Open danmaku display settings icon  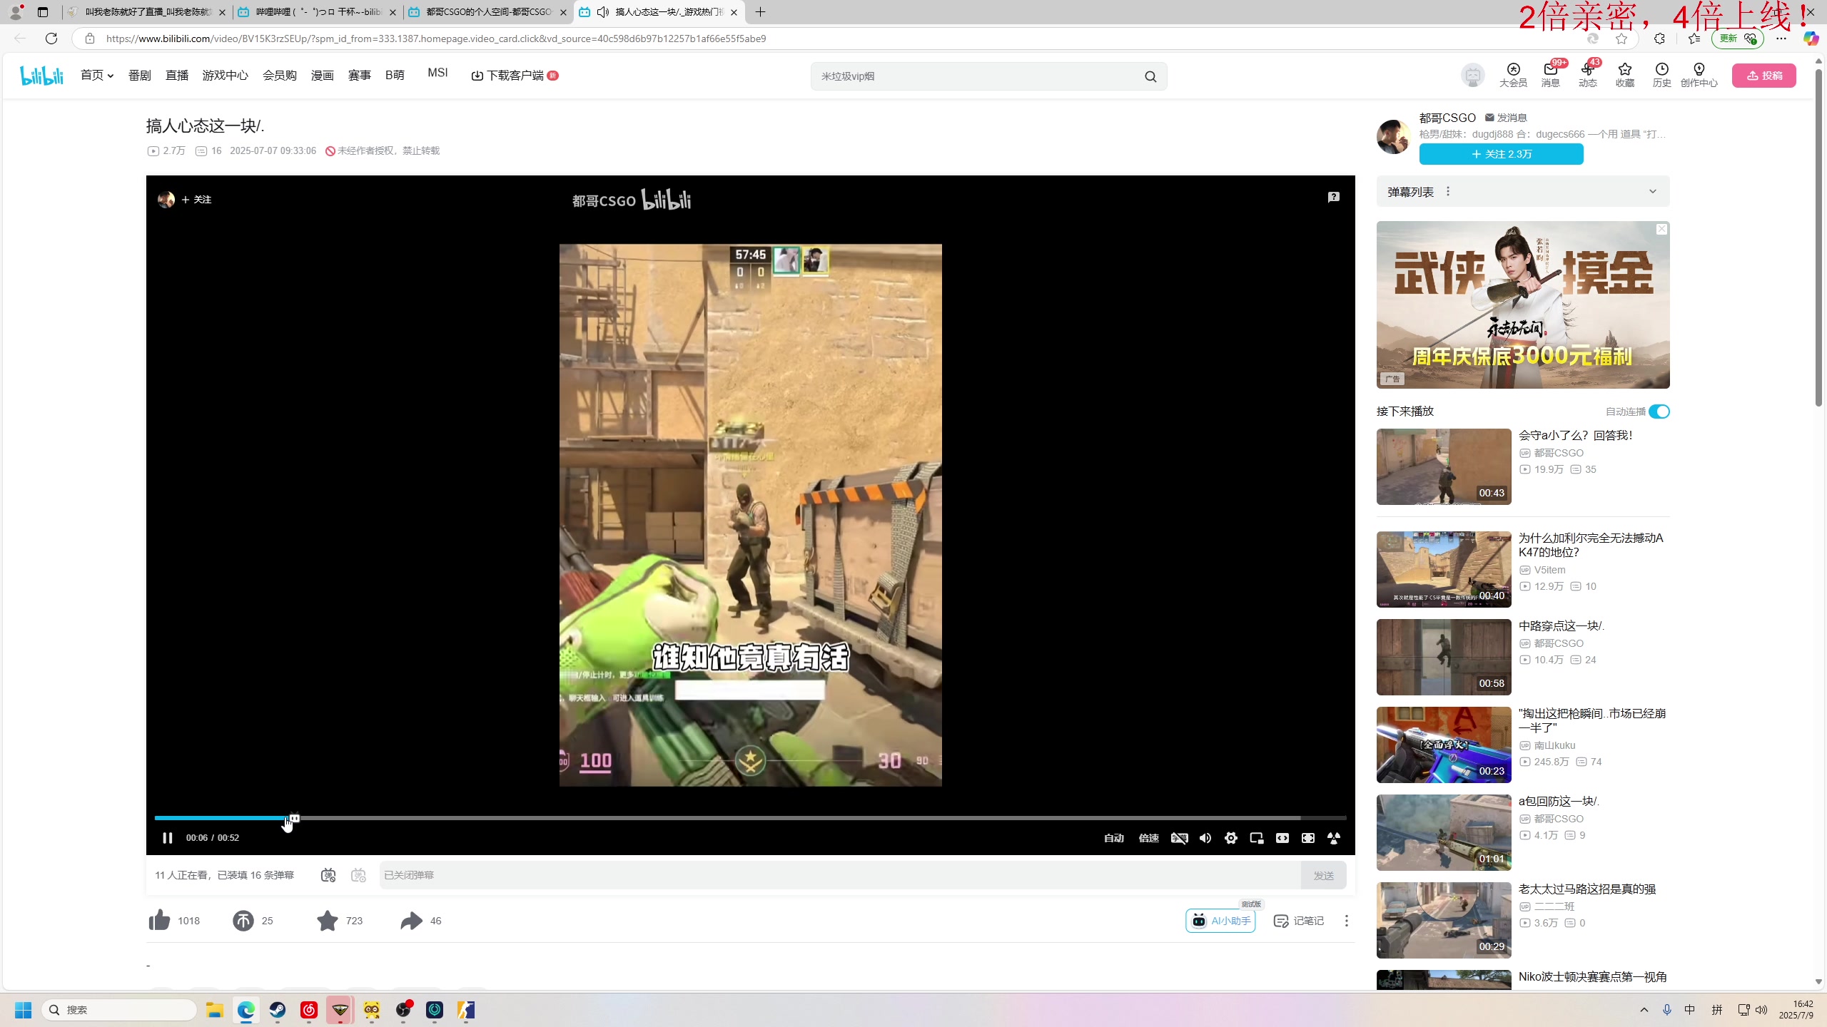pyautogui.click(x=358, y=875)
